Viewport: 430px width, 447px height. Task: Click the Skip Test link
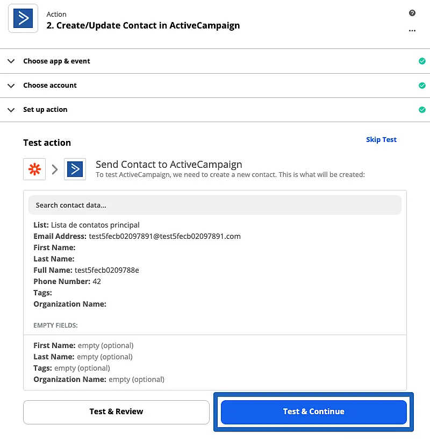[381, 140]
